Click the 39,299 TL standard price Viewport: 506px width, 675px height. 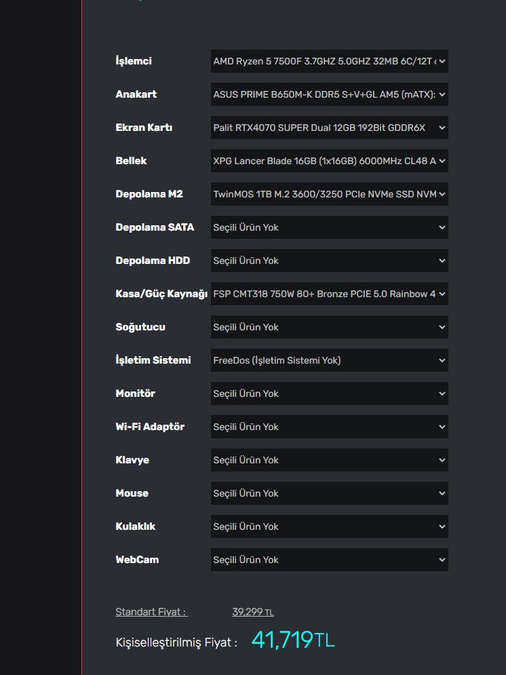tap(252, 612)
